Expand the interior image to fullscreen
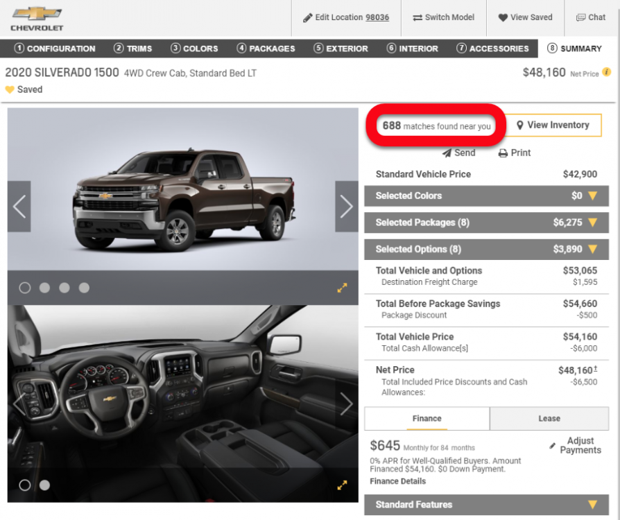The width and height of the screenshot is (620, 520). pyautogui.click(x=342, y=485)
